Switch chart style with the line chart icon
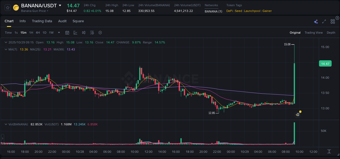 coord(75,33)
